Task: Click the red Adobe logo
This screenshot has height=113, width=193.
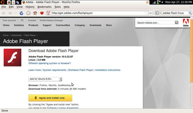Action: (186, 23)
